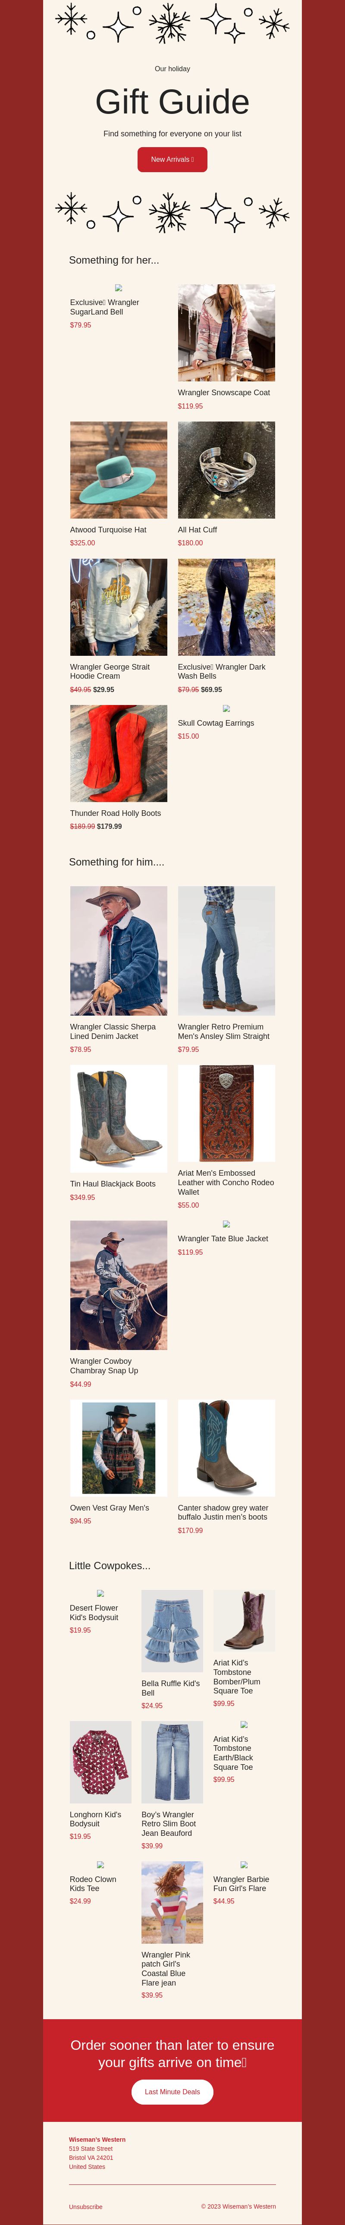Click the broken image icon above Rodeo Clown Kids Tee
This screenshot has width=345, height=2225.
pyautogui.click(x=100, y=1865)
